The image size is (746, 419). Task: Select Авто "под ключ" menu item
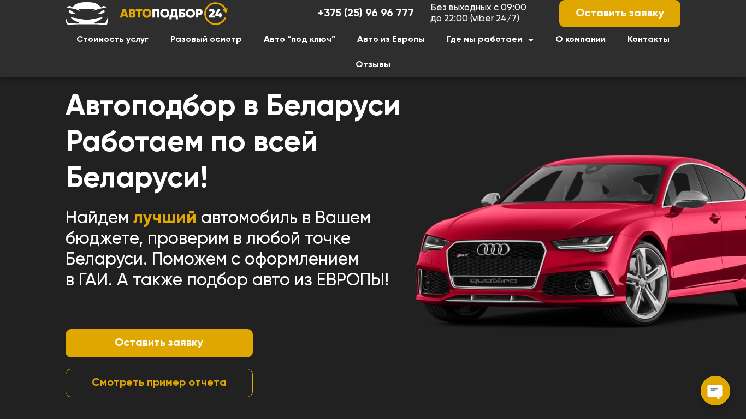point(299,39)
